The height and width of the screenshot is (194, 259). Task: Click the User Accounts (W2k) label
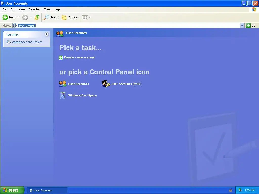126,84
